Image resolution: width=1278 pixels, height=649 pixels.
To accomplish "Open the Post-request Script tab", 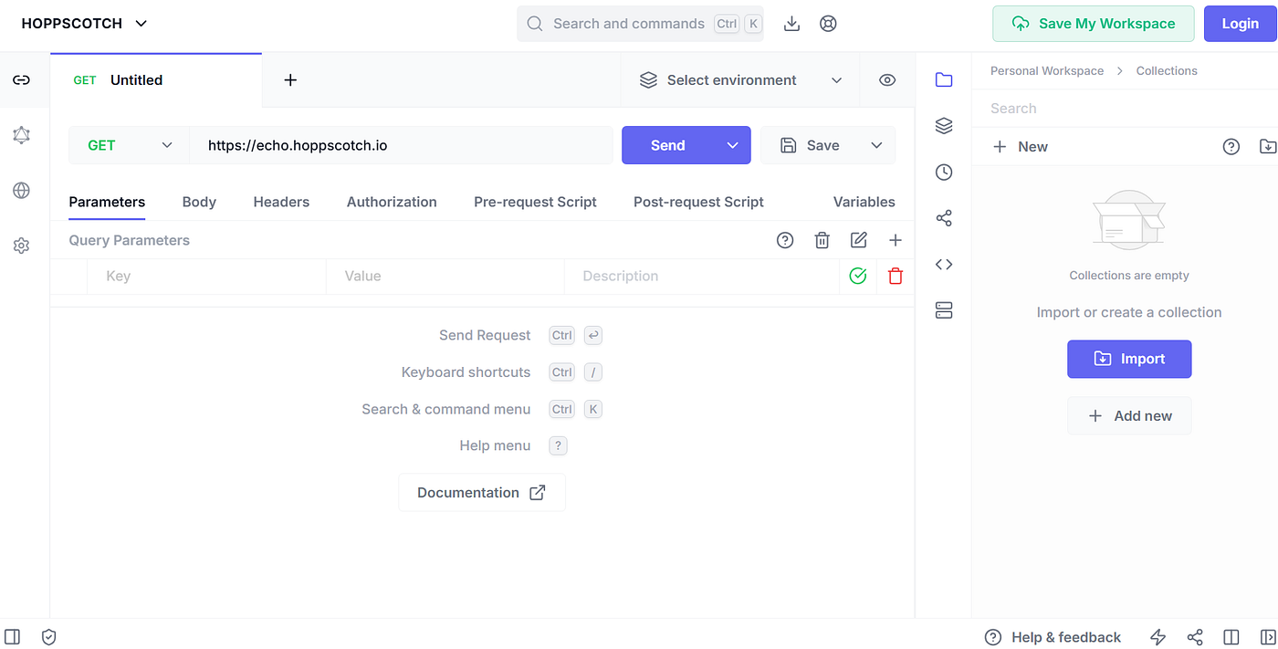I will tap(698, 202).
